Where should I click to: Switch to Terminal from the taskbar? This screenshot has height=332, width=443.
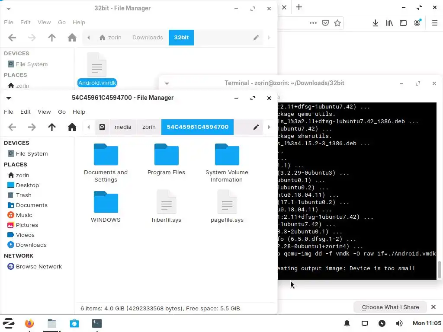(x=97, y=323)
